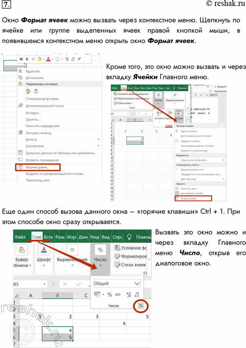
Task: Choose Копировать in the context menu
Action: (35, 78)
